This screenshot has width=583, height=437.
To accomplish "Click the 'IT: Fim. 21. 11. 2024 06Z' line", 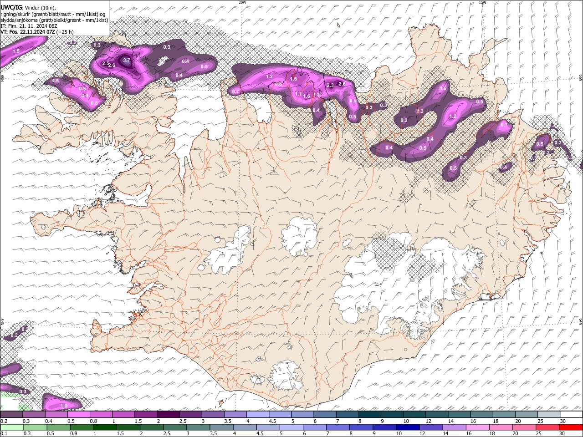I will (29, 26).
